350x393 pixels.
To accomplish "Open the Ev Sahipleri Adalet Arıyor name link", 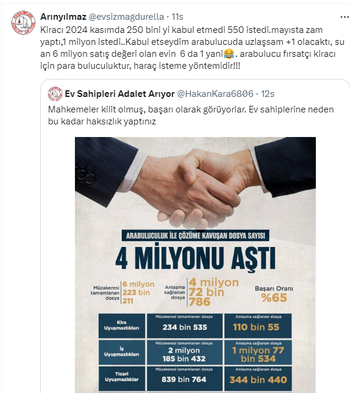I will pos(119,94).
